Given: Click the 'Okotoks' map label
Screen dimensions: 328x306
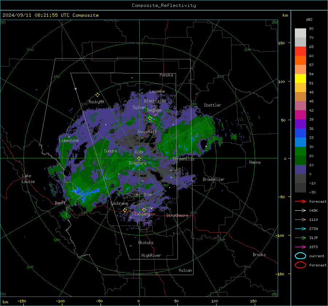Looking at the screenshot, I should (x=146, y=243).
